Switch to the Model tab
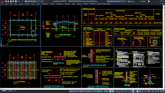 (4, 91)
